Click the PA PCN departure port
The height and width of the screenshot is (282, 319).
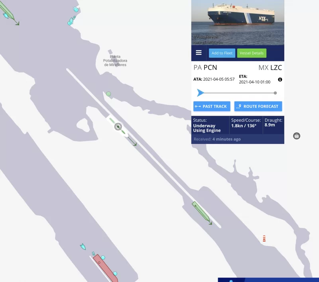[205, 68]
